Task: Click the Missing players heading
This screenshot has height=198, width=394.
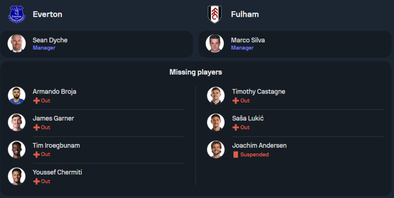Action: (196, 72)
